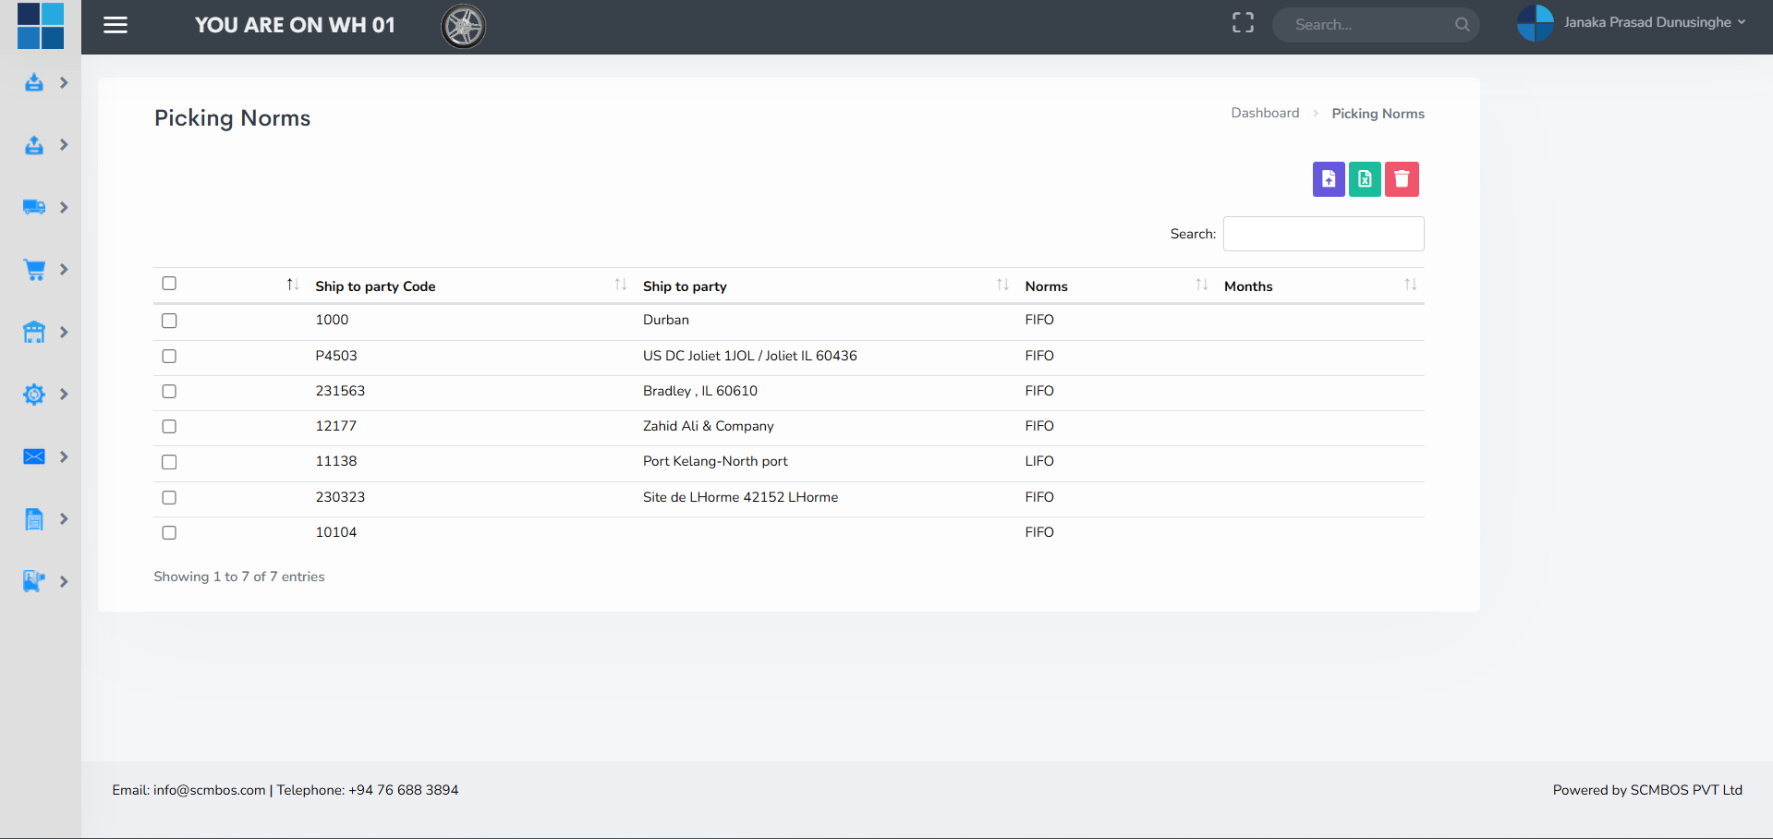Viewport: 1773px width, 839px height.
Task: Sort table by Norms column header
Action: [x=1046, y=286]
